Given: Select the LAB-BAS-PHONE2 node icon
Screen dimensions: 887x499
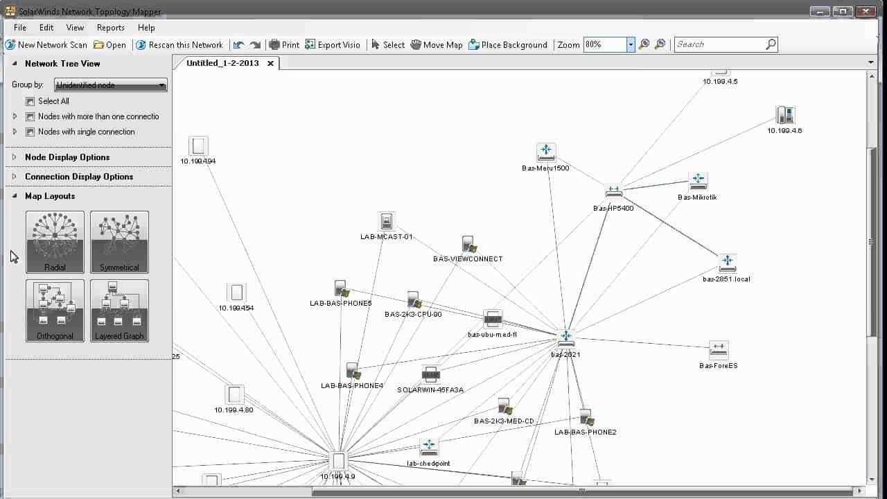Looking at the screenshot, I should click(x=586, y=417).
